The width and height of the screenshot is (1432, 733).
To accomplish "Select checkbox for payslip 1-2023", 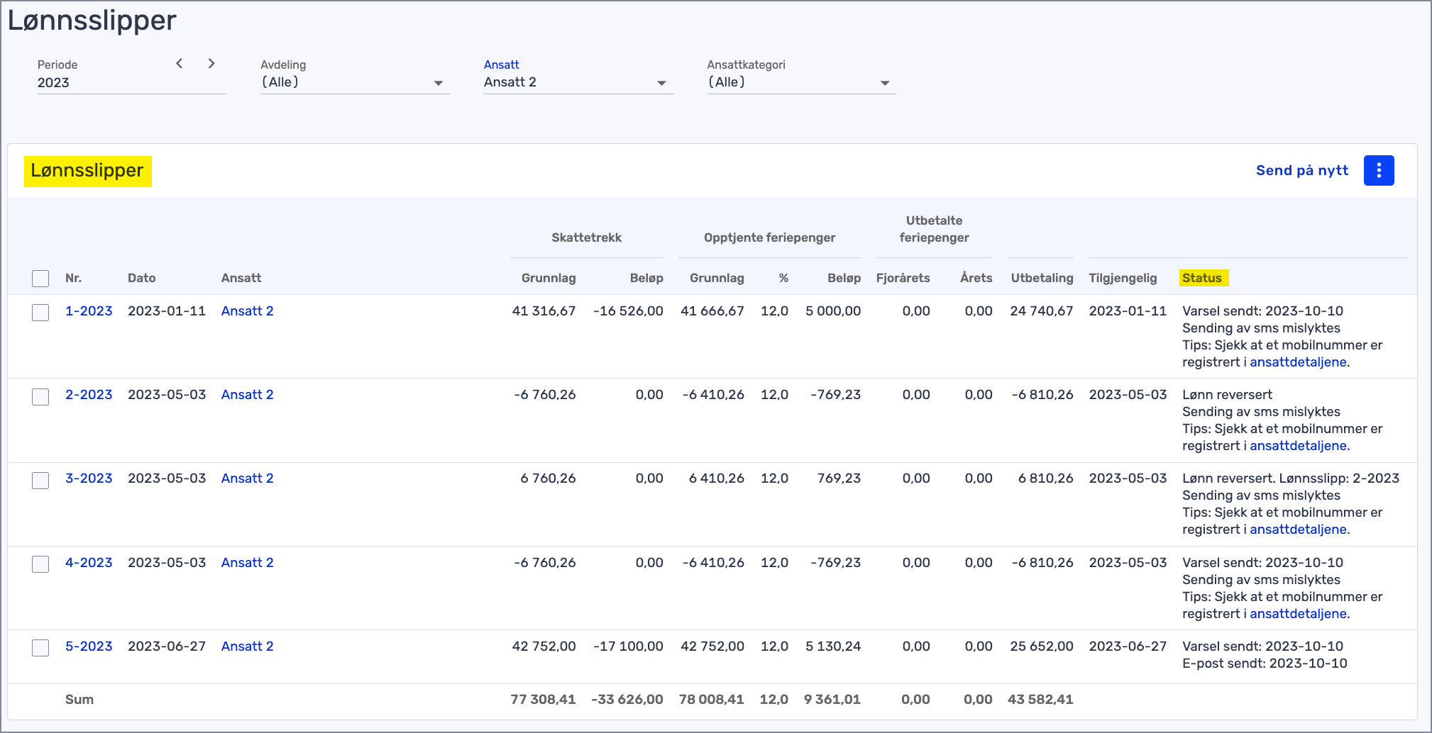I will tap(40, 312).
